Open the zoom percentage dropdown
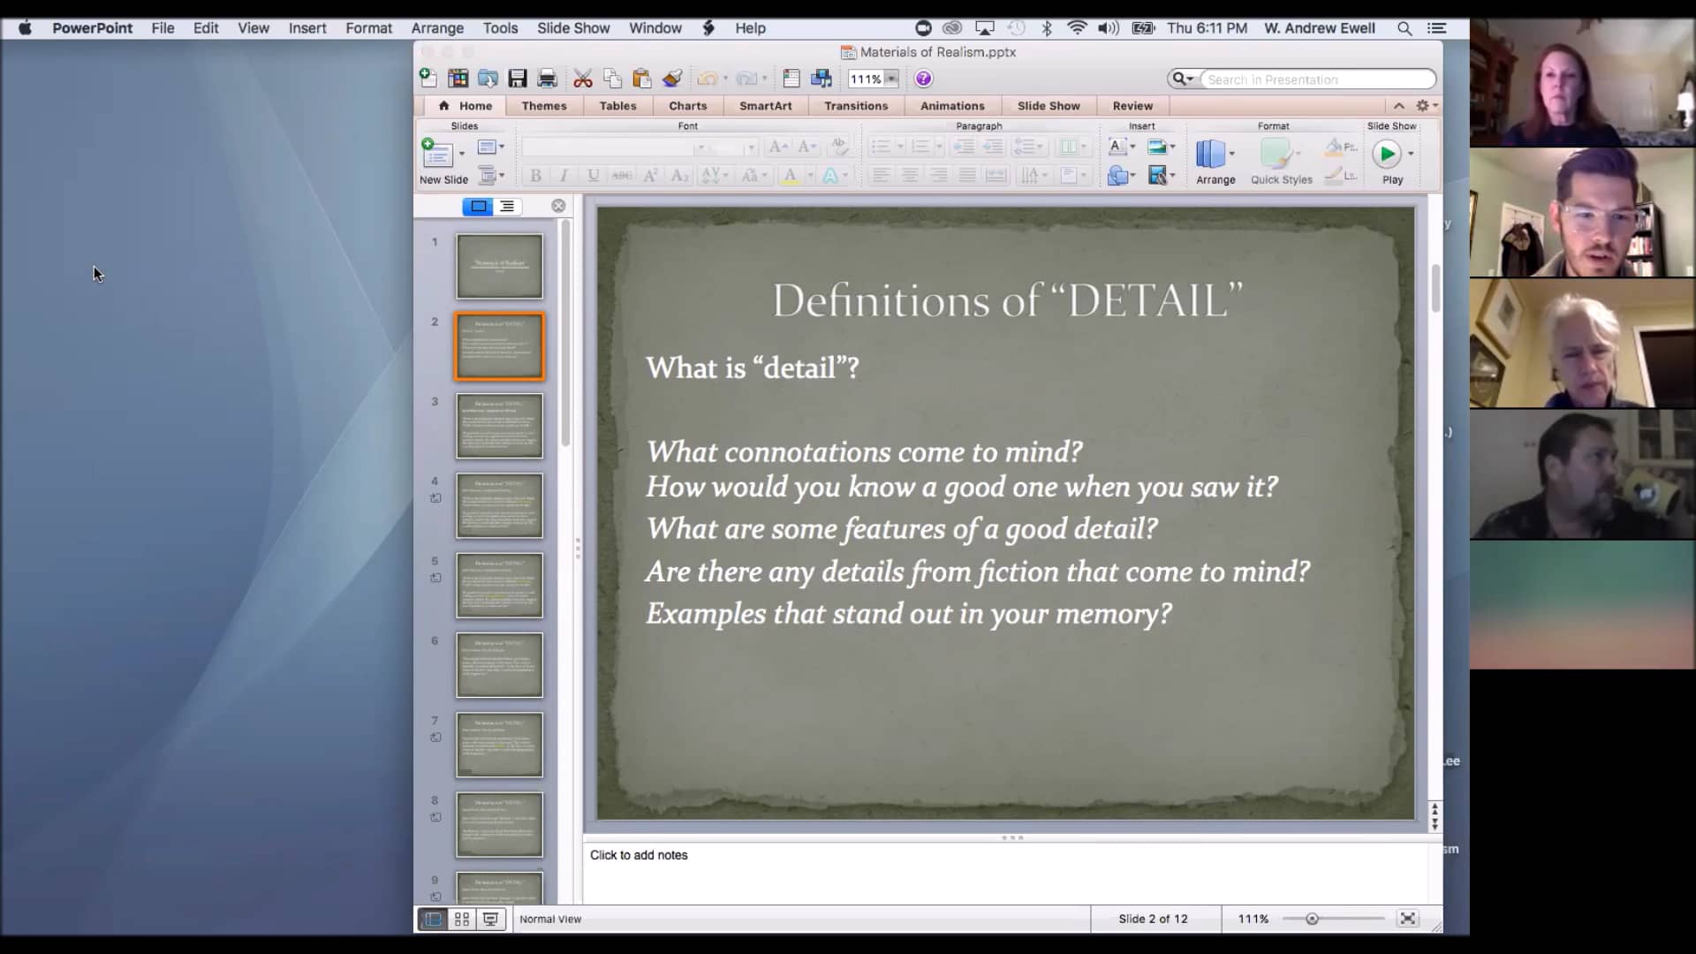Viewport: 1696px width, 954px height. 892,78
